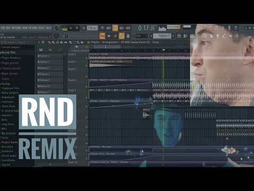Image resolution: width=254 pixels, height=191 pixels.
Task: Click the red Record button
Action: [83, 28]
